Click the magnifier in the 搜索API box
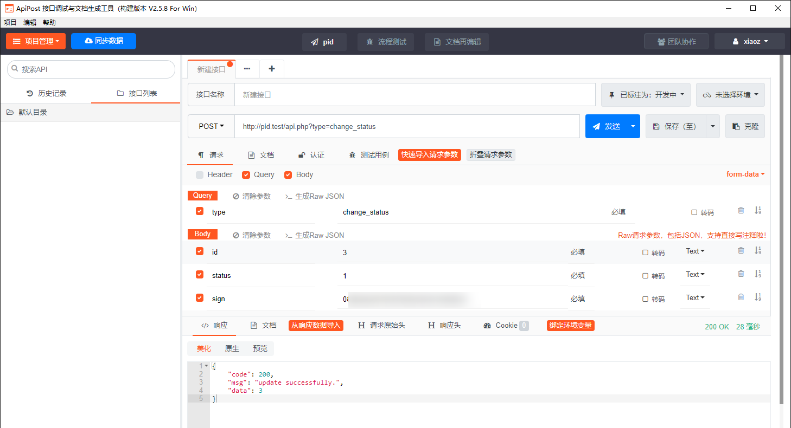 (x=15, y=69)
